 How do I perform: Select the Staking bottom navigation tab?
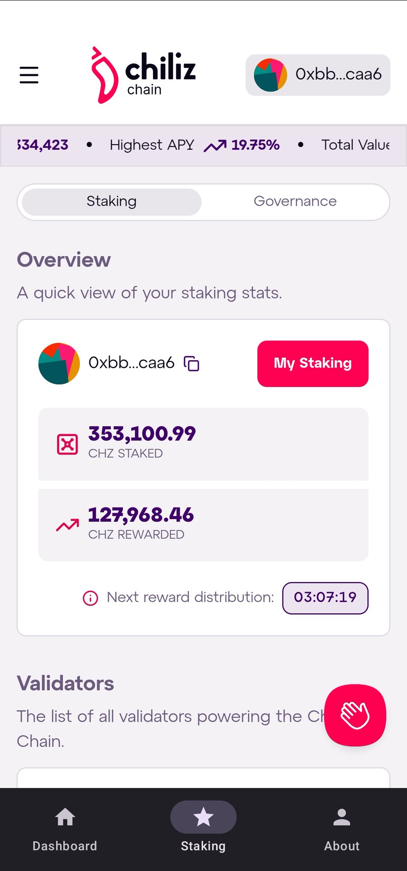coord(203,829)
